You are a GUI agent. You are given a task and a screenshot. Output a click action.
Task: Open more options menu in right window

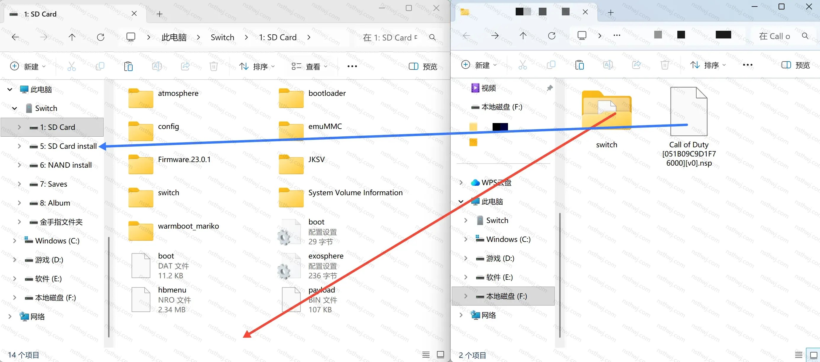point(747,65)
